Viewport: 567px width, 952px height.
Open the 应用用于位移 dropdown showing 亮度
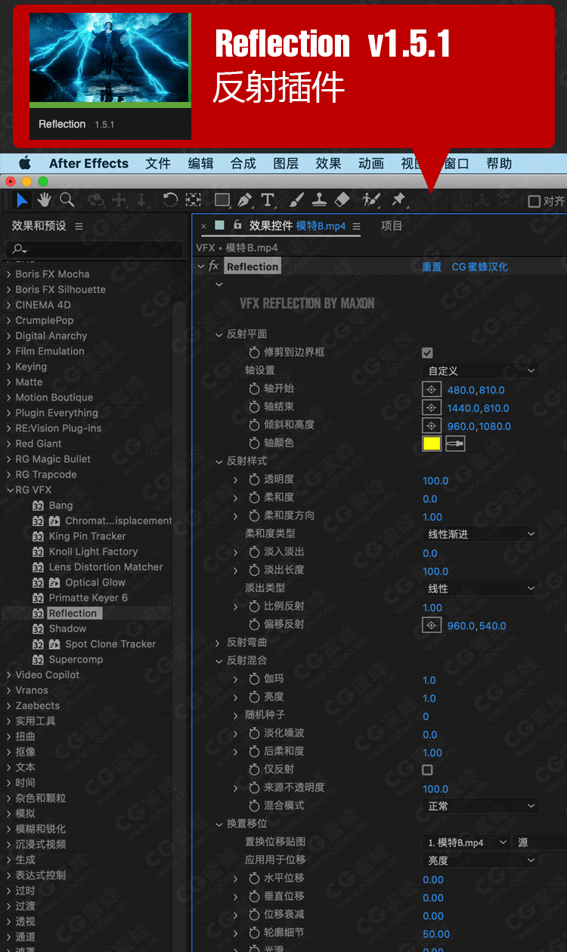480,861
